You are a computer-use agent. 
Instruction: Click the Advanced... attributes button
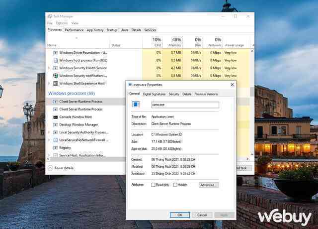(209, 185)
